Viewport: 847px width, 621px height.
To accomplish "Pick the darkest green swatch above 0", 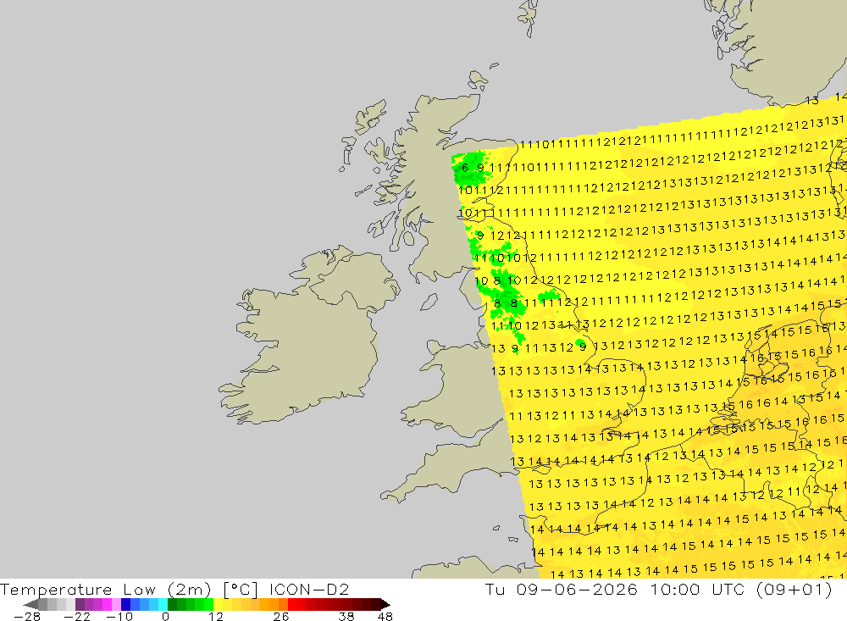I will click(x=172, y=605).
